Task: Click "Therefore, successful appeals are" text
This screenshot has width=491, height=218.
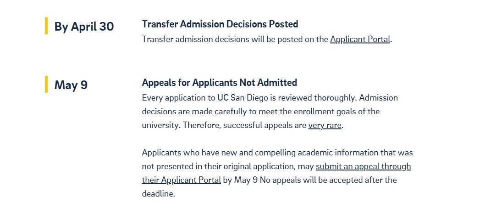Action: click(244, 126)
